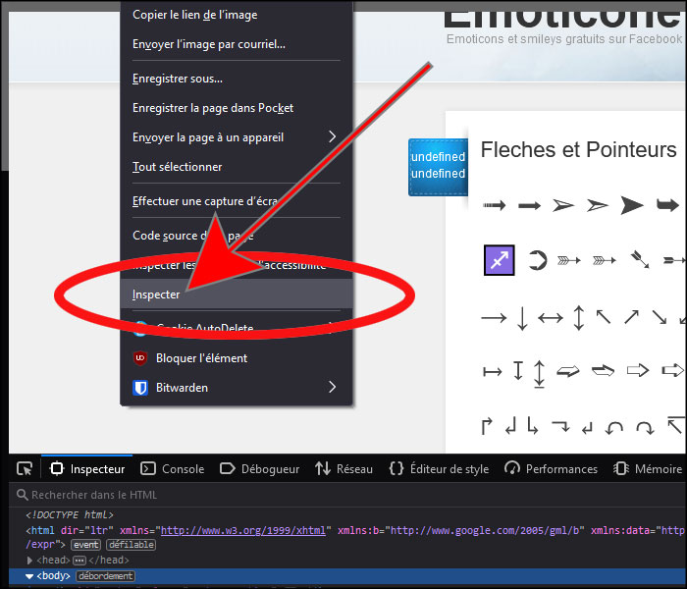This screenshot has width=687, height=589.
Task: Click the downward arrow symbol
Action: [x=522, y=318]
